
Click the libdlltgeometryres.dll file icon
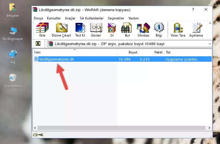[36, 59]
